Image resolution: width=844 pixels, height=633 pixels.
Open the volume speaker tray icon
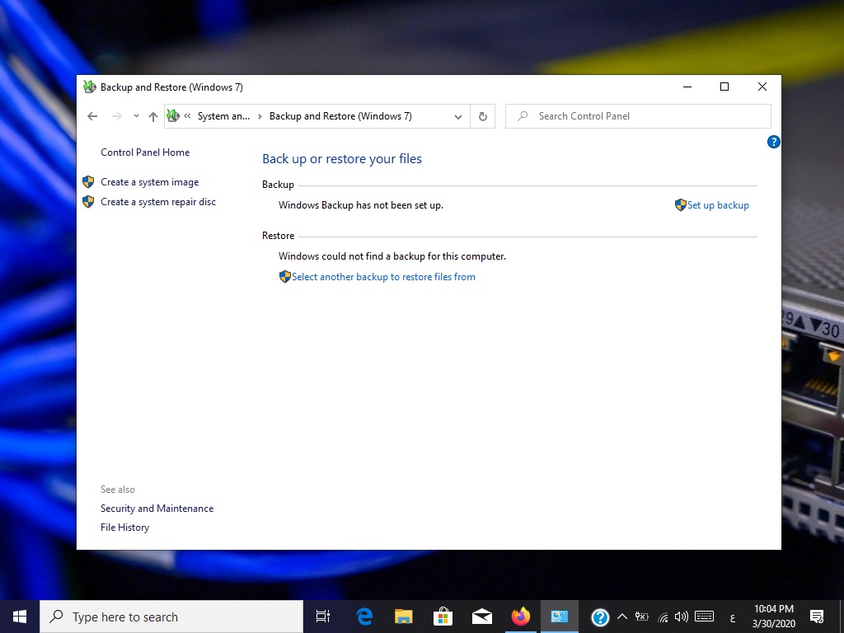pyautogui.click(x=682, y=617)
